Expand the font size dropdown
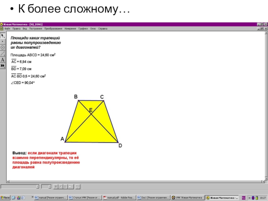The width and height of the screenshot is (268, 201). click(x=50, y=186)
